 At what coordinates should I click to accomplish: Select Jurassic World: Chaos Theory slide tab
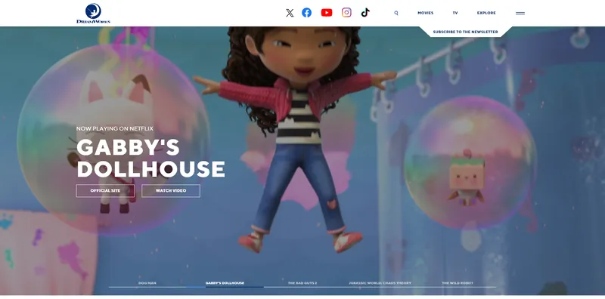point(380,283)
